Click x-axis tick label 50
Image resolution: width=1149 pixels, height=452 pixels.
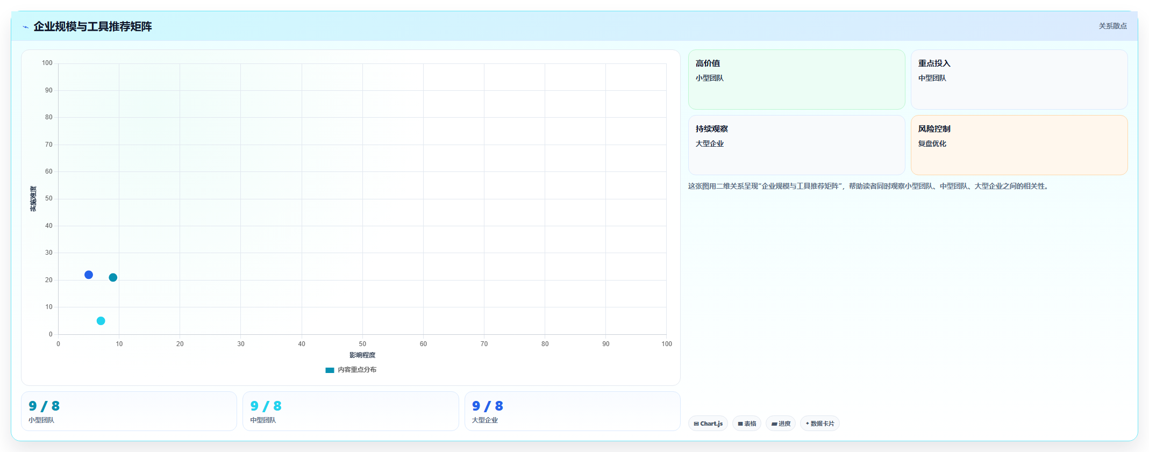(362, 344)
